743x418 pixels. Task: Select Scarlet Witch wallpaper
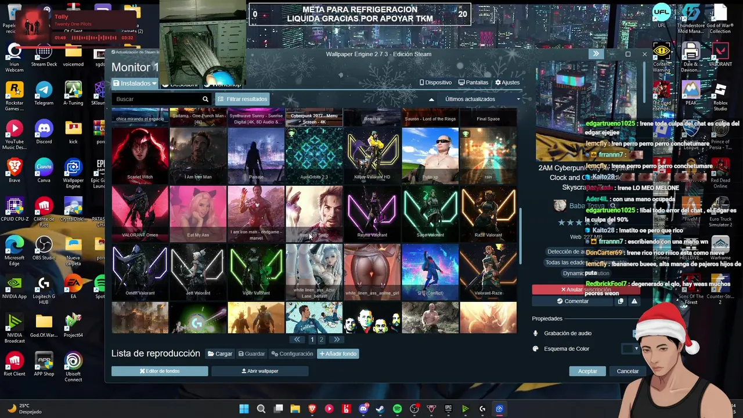pos(140,155)
